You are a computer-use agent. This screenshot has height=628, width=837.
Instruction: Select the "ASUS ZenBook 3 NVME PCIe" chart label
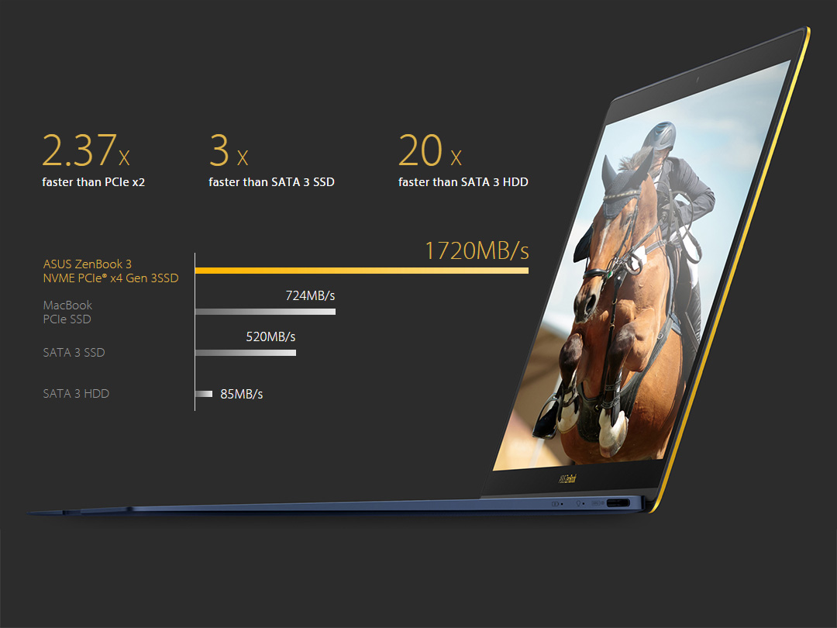click(x=111, y=271)
